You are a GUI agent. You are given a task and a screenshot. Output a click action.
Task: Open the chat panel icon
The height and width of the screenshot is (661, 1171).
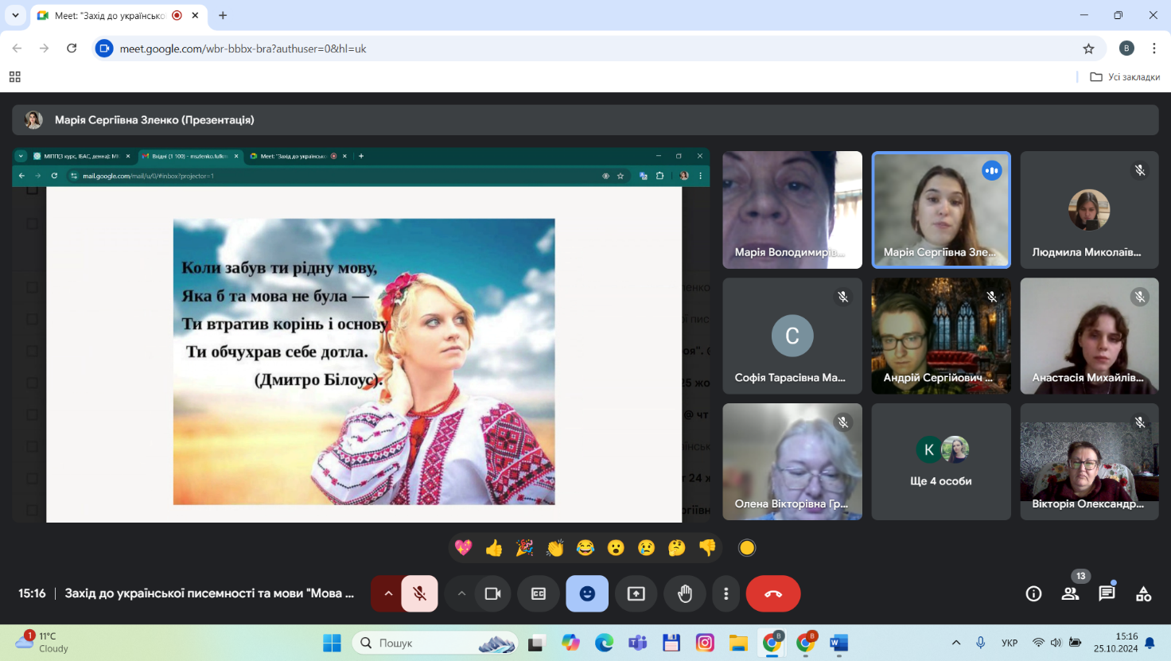tap(1107, 593)
